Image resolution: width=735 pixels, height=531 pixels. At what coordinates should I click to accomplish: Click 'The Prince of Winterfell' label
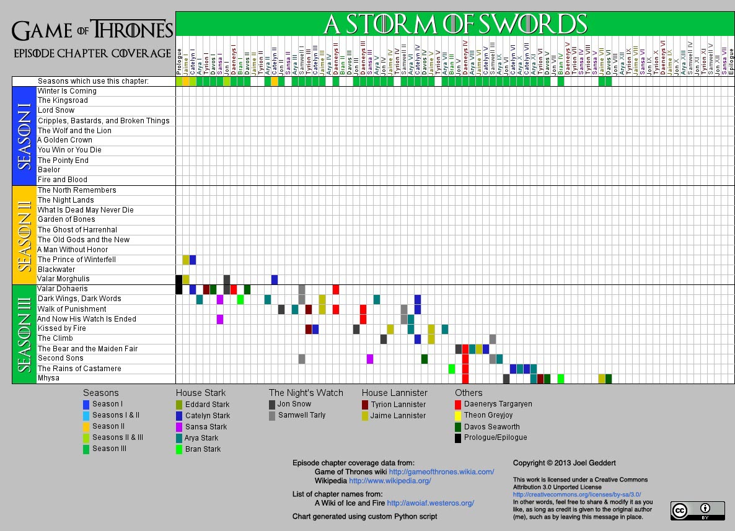pos(76,260)
